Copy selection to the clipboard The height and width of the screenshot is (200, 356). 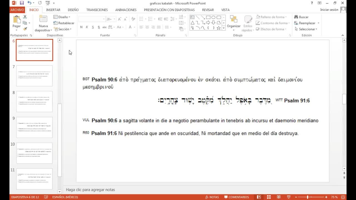pyautogui.click(x=25, y=23)
